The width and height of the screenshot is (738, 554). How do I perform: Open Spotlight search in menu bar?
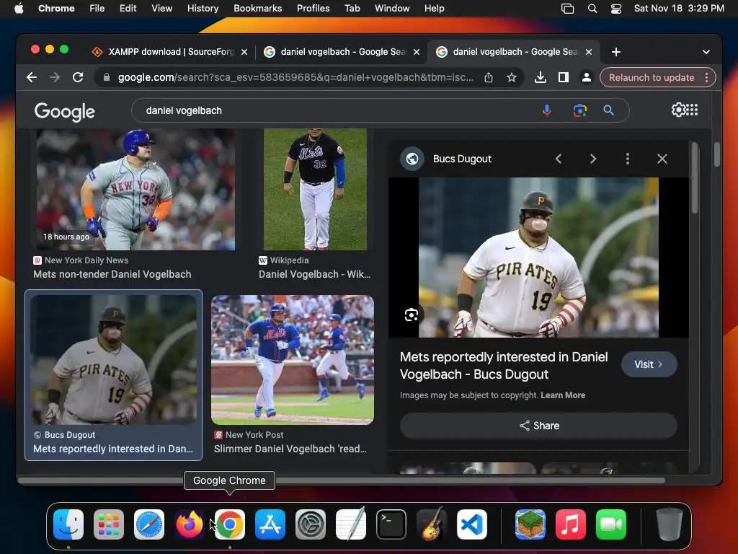[592, 9]
